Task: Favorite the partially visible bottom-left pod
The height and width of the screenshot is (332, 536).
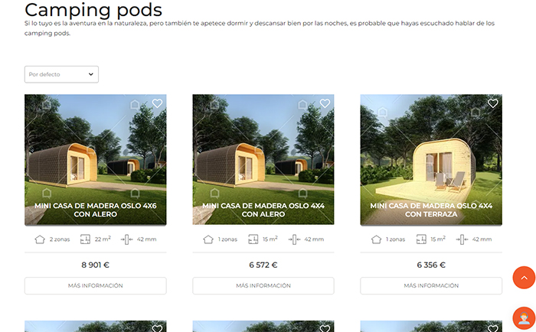Action: (x=157, y=328)
